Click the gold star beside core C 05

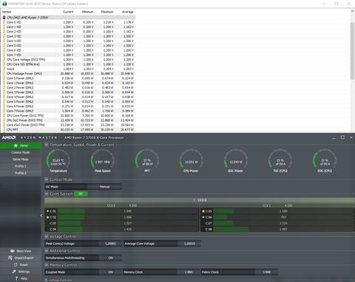click(203, 211)
